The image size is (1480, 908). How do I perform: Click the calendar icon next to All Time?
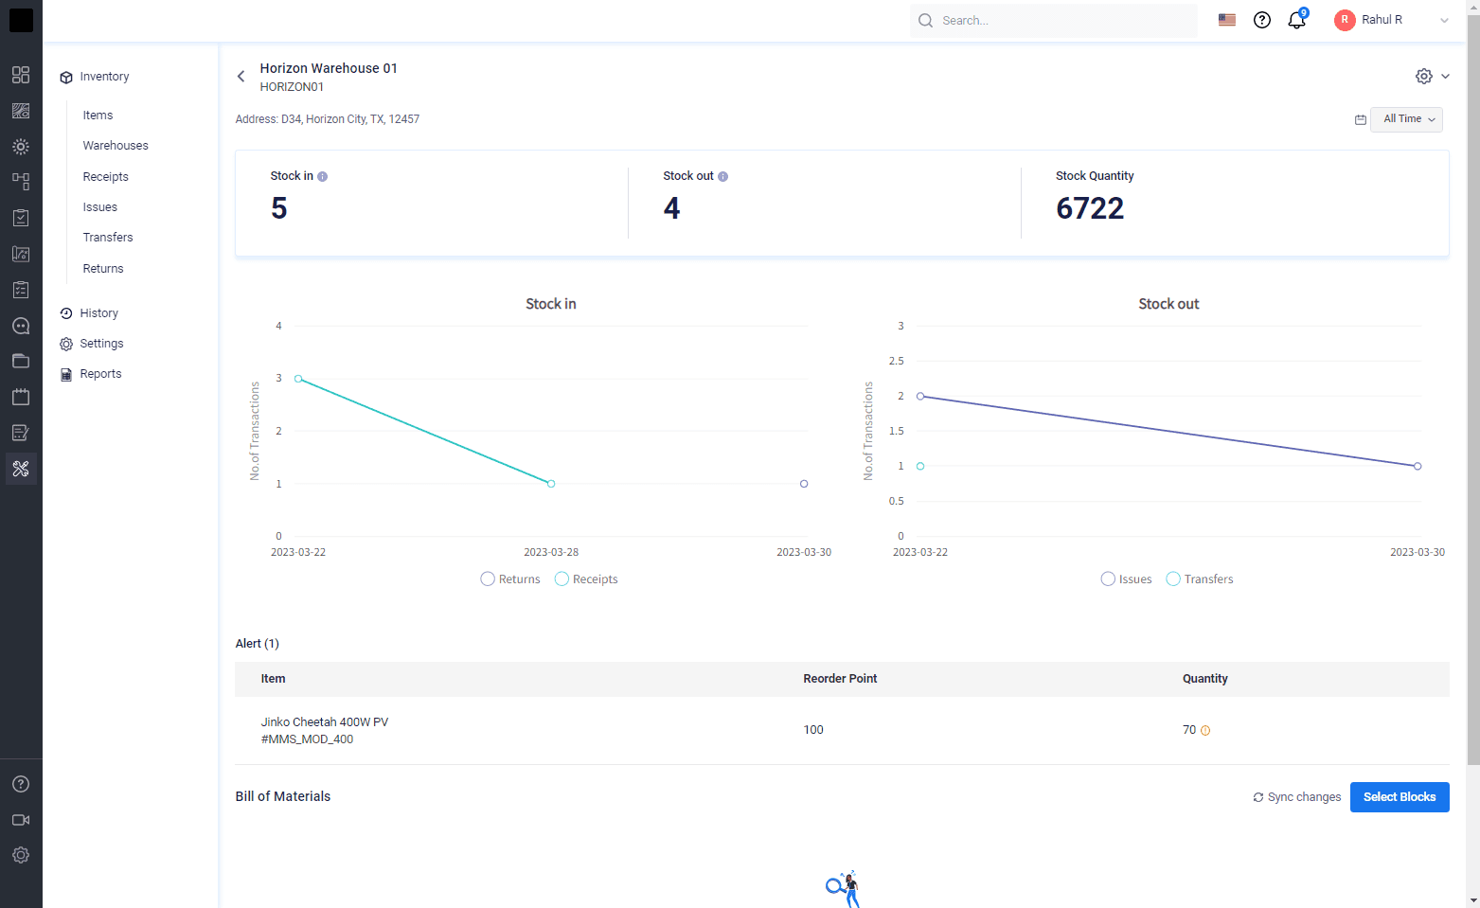pyautogui.click(x=1361, y=119)
